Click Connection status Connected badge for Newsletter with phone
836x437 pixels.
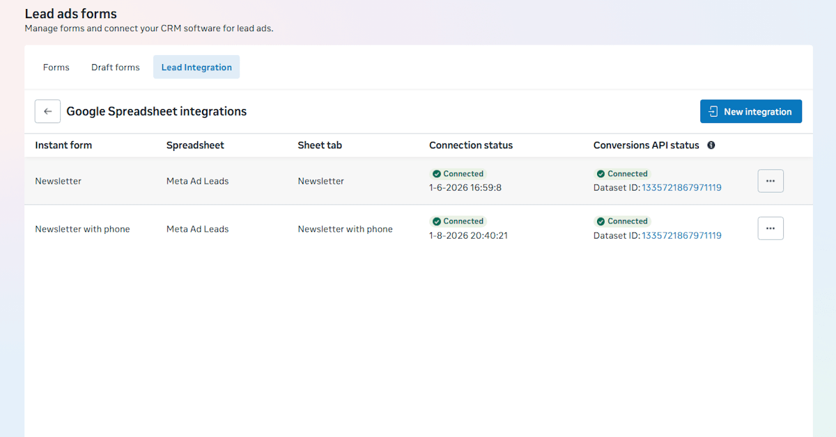[458, 221]
